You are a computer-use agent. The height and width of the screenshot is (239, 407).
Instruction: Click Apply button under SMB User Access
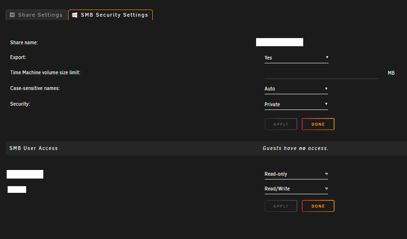281,206
